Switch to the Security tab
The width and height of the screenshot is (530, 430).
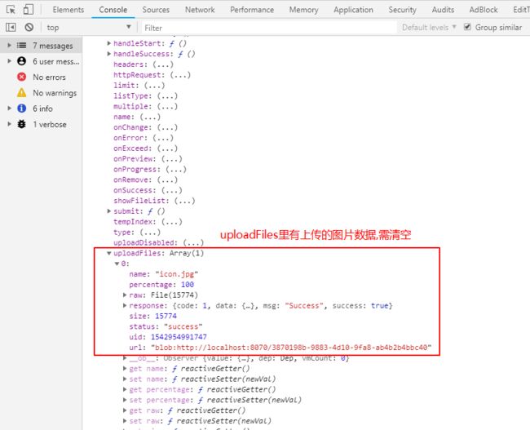402,10
